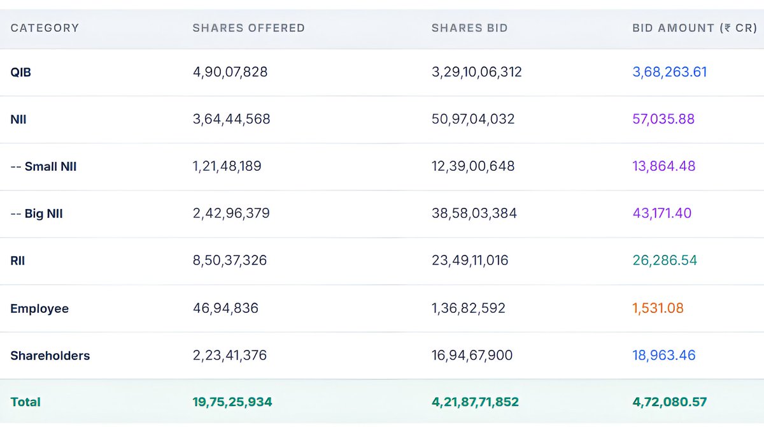Viewport: 764px width, 427px height.
Task: Select RII shares offered 8,50,37,326
Action: coord(230,261)
